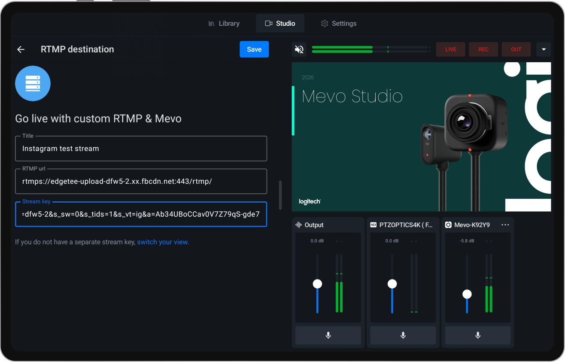This screenshot has height=362, width=565.
Task: Save the RTMP destination
Action: click(254, 49)
